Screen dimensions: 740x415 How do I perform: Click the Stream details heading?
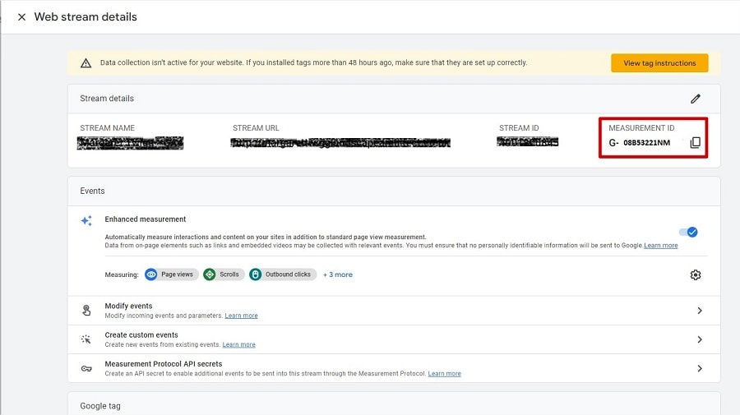[107, 99]
